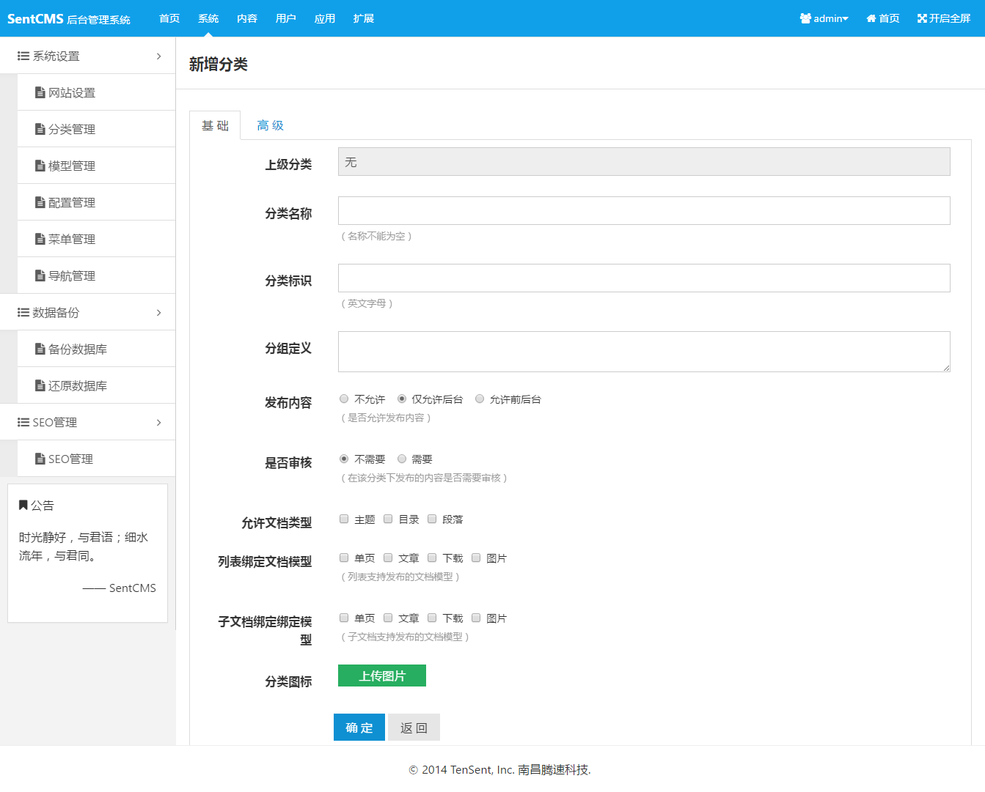Check the 主题 document type checkbox
Screen dimensions: 985x792
(x=344, y=519)
